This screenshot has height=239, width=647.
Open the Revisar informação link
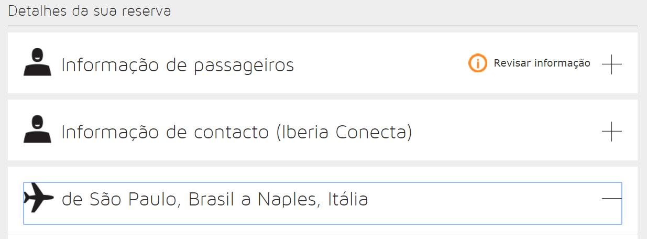tap(542, 63)
